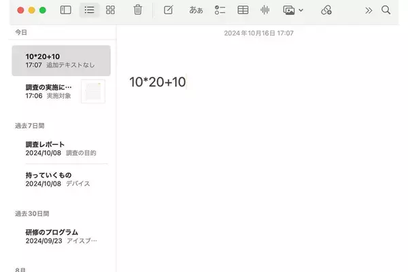
Task: Click the 調査の実施 note thumbnail
Action: tap(93, 92)
